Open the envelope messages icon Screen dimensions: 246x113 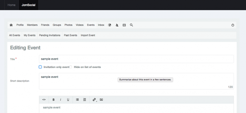click(x=124, y=25)
